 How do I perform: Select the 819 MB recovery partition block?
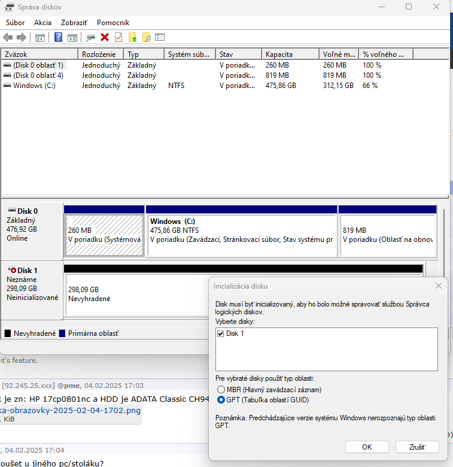[x=388, y=235]
